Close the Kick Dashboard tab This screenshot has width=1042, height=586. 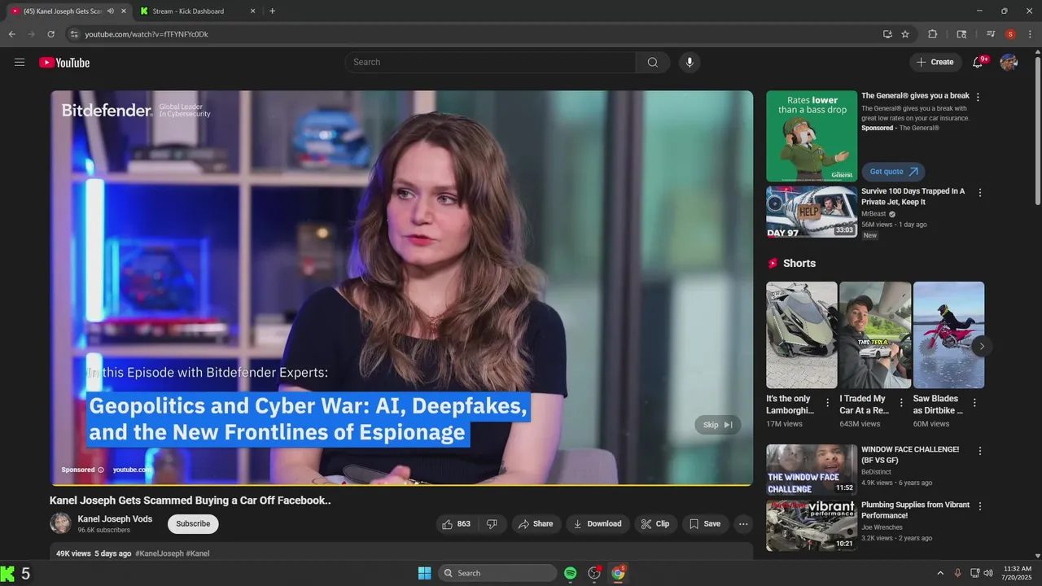point(252,11)
